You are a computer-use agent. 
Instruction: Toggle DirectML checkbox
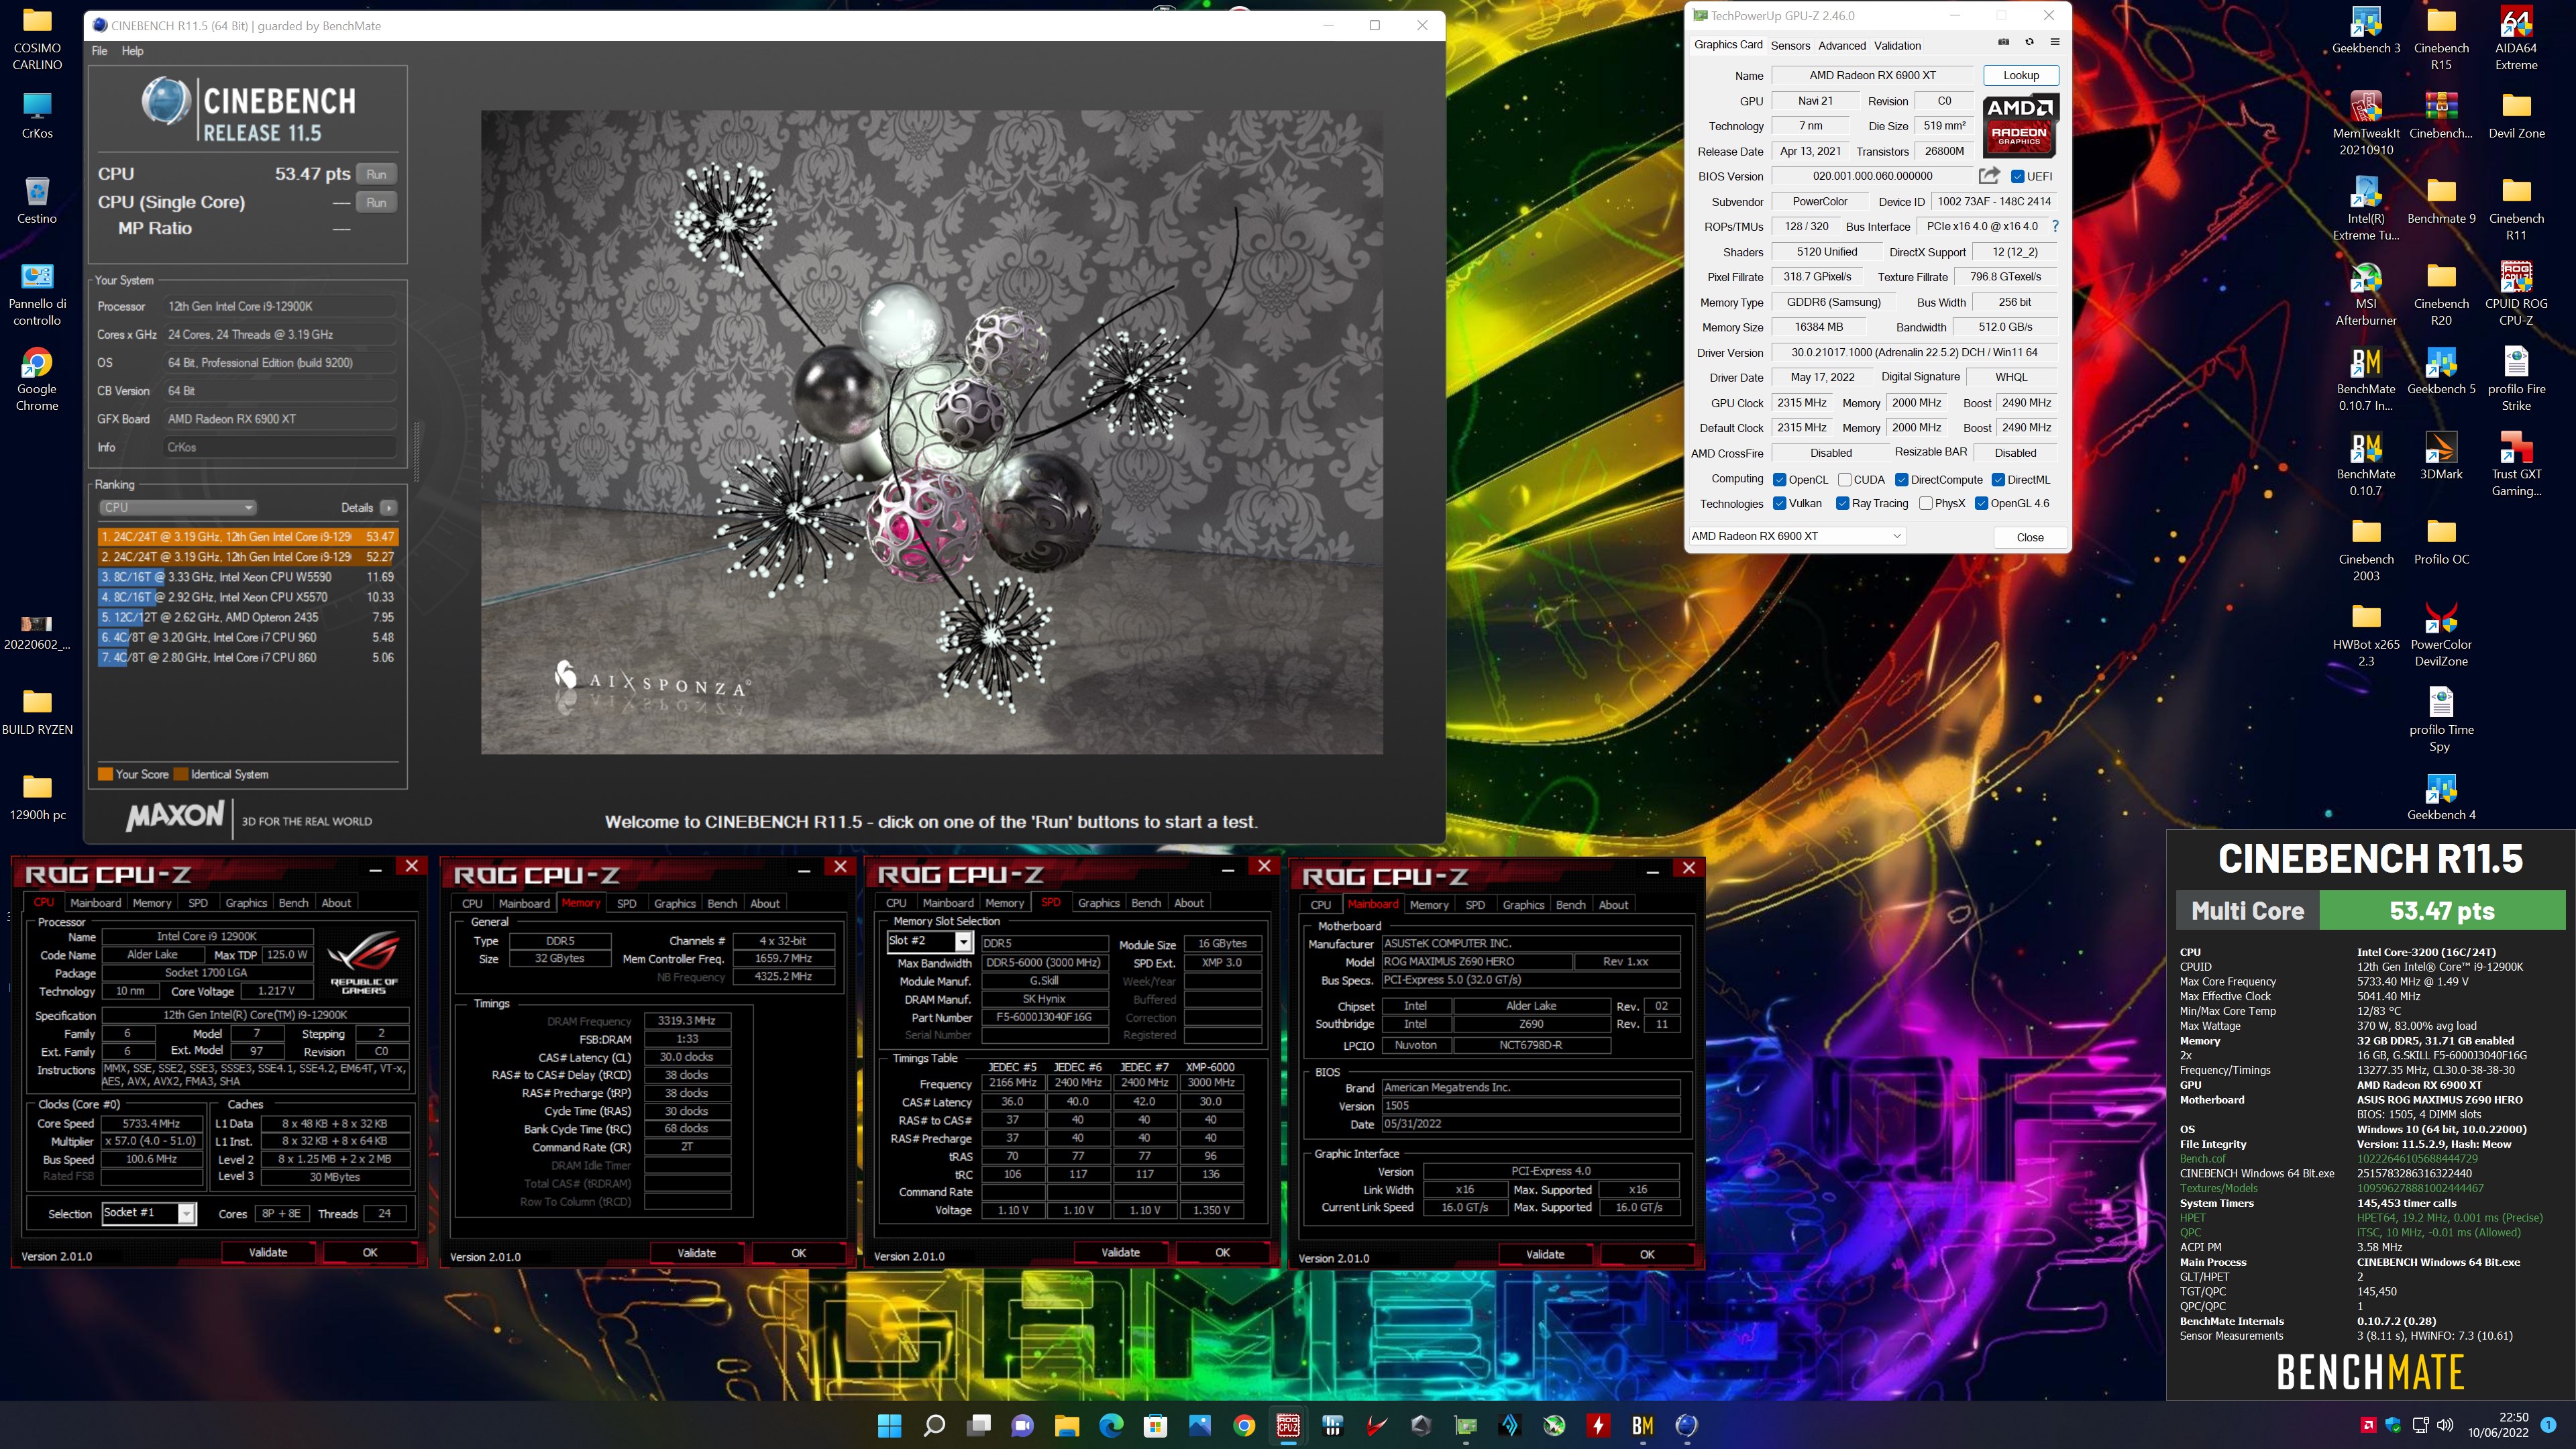(x=1998, y=480)
